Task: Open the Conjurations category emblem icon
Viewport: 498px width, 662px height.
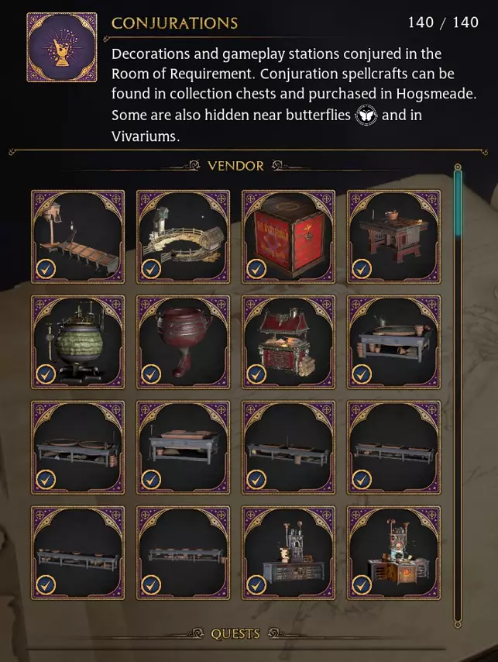Action: 62,47
